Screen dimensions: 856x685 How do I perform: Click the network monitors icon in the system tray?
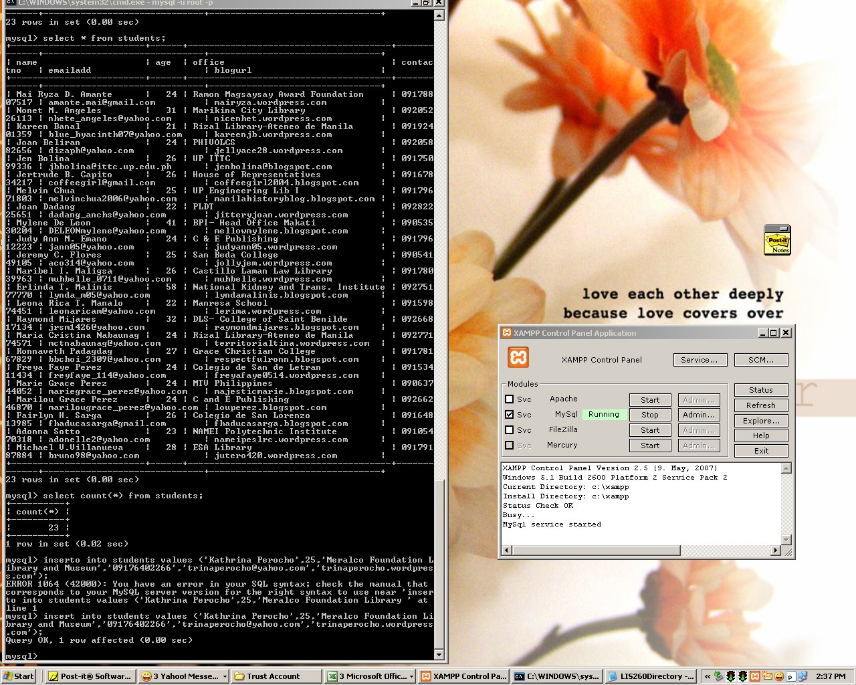[x=802, y=676]
